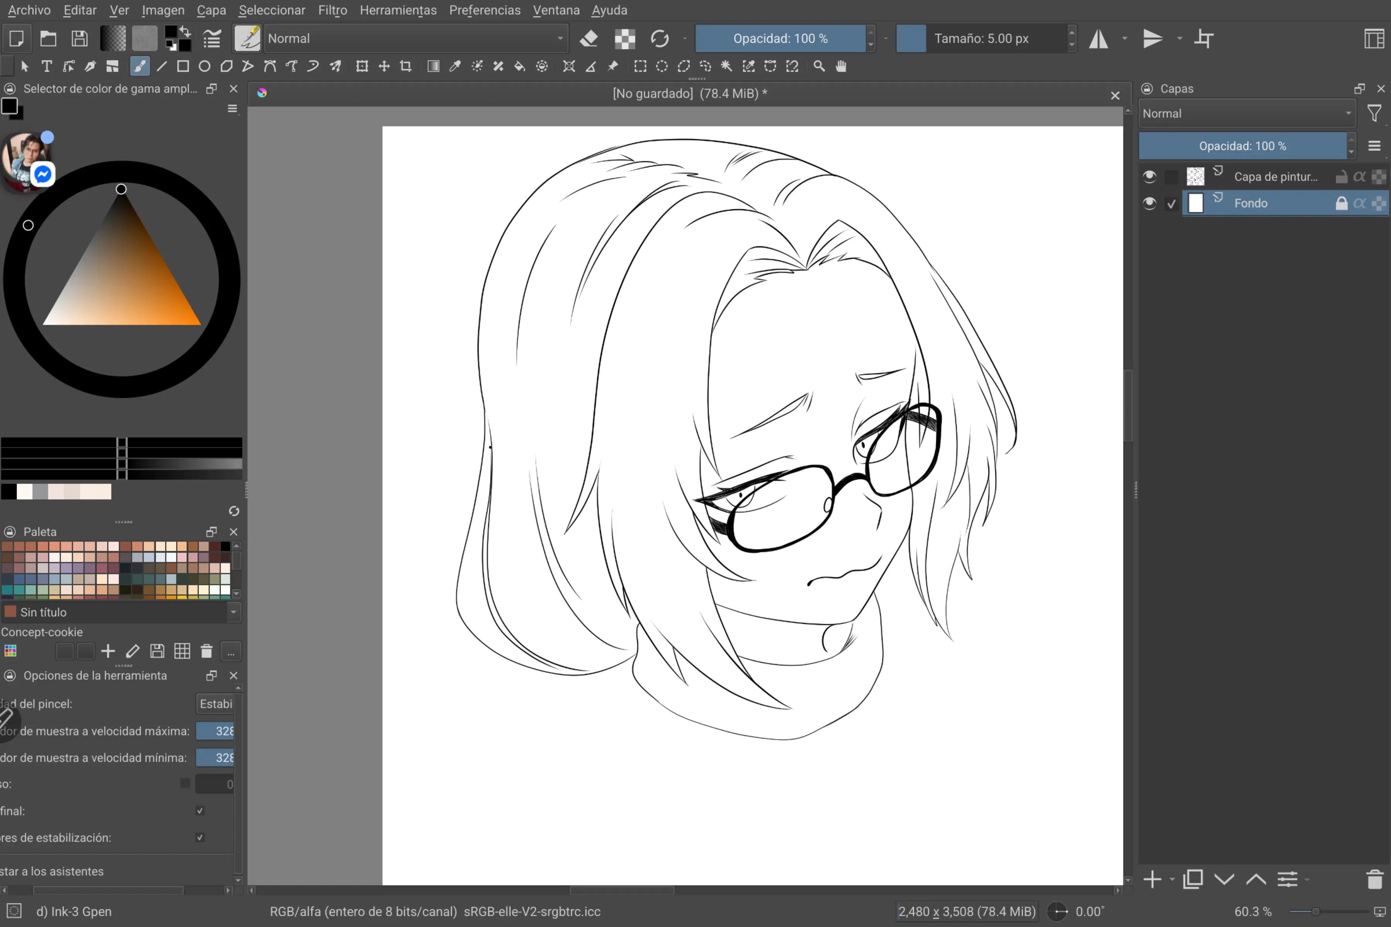Select the Crop tool in toolbox
This screenshot has height=927, width=1391.
[x=406, y=66]
